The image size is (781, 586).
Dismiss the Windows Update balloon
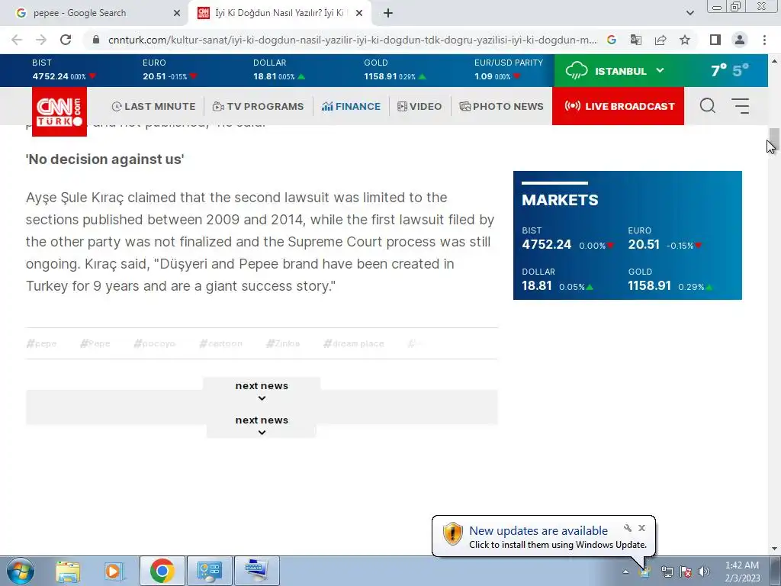point(641,528)
